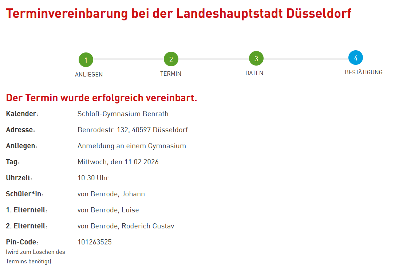395x271 pixels.
Task: Click the Pin-Code deletion hint note
Action: pos(35,256)
